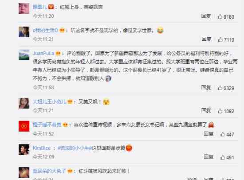Open the hashtag topic in KimBlce's comment
Viewport: 244px width, 180px height.
[75, 148]
